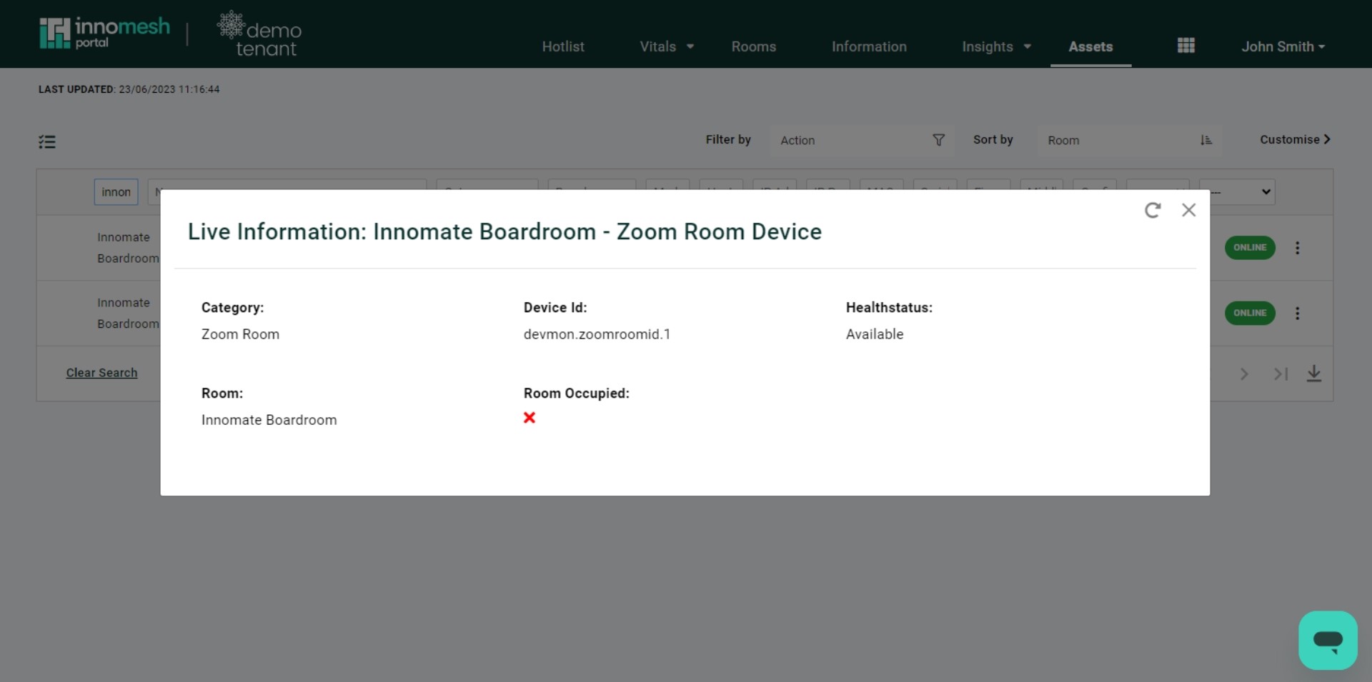This screenshot has height=682, width=1372.
Task: Expand the Customise panel
Action: pyautogui.click(x=1295, y=139)
